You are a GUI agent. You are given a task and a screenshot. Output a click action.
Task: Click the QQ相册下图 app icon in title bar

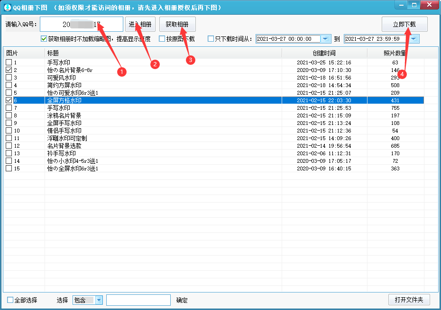pyautogui.click(x=7, y=7)
